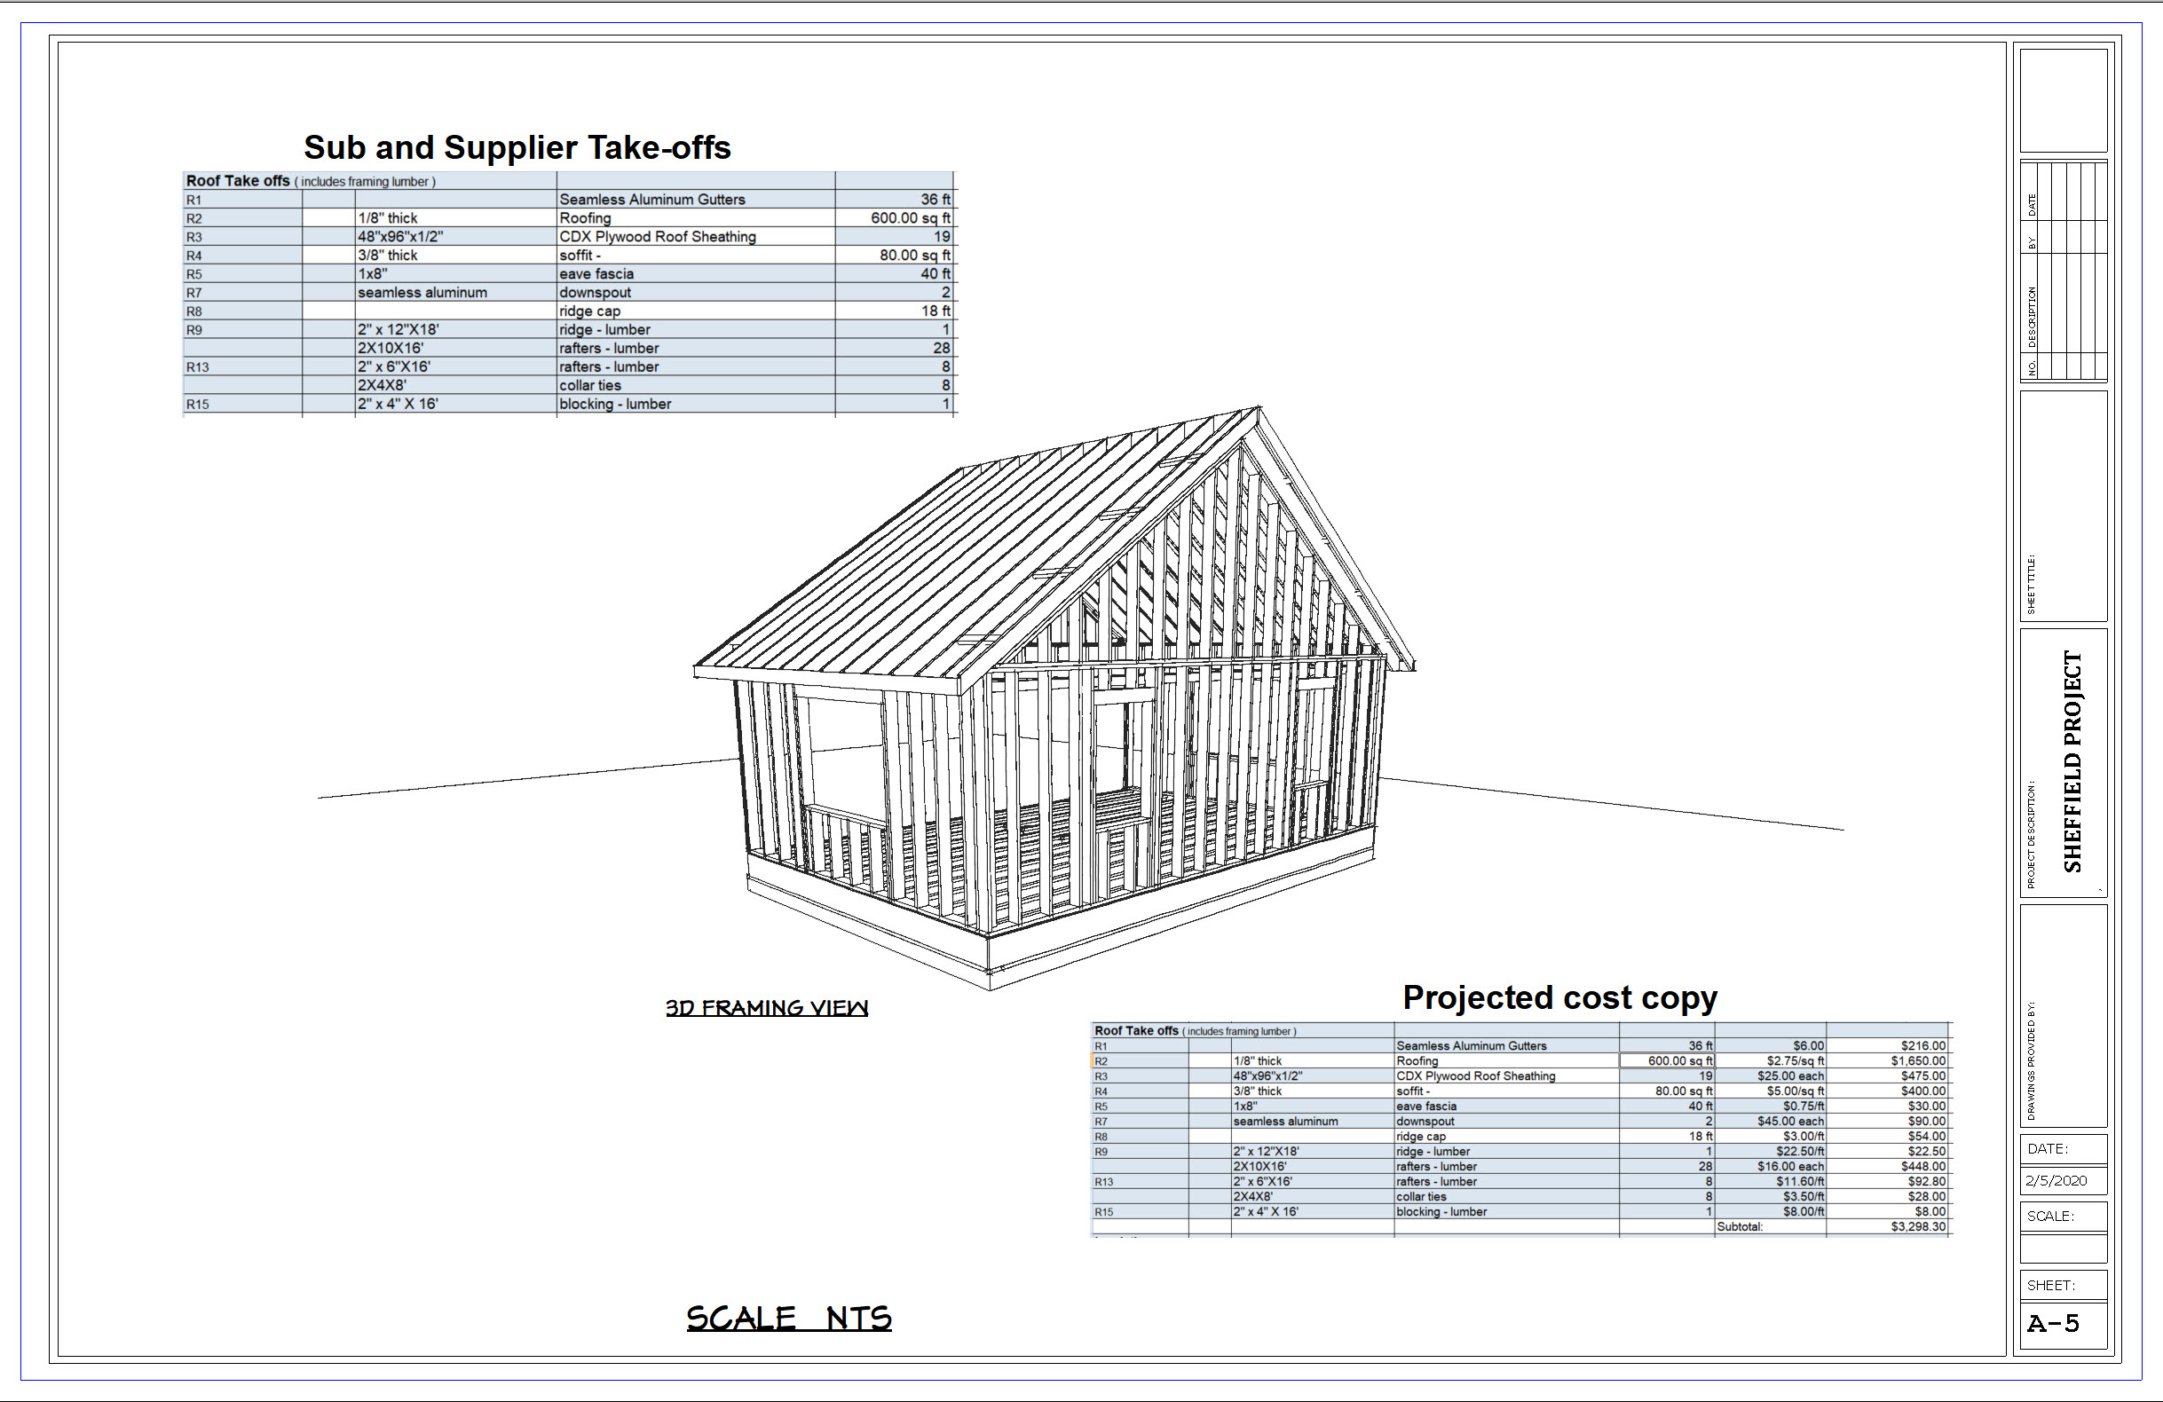Select the 'Seamless Aluminum Gutters' cell in top table

[x=651, y=199]
